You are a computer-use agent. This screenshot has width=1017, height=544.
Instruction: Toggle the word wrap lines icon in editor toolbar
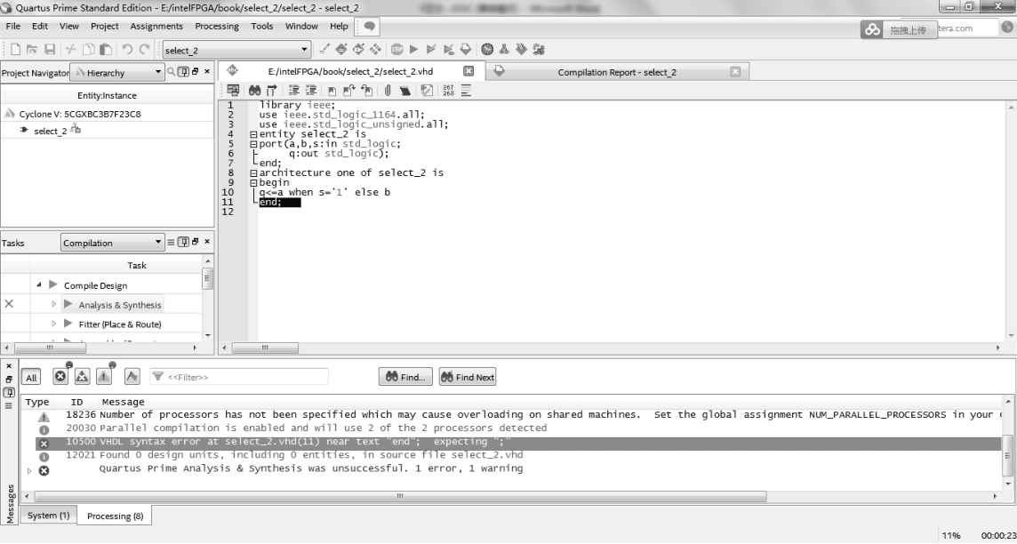coord(466,91)
